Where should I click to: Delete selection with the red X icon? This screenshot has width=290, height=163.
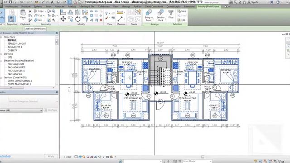click(x=101, y=20)
